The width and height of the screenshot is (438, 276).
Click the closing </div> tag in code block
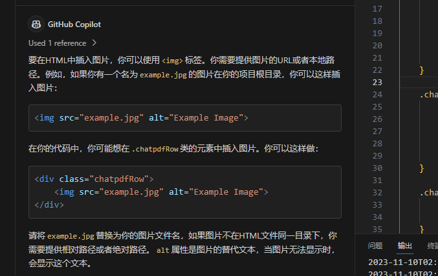[49, 204]
